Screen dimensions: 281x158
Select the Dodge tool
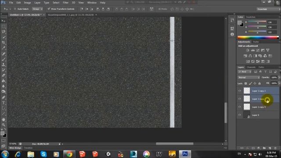[4, 92]
